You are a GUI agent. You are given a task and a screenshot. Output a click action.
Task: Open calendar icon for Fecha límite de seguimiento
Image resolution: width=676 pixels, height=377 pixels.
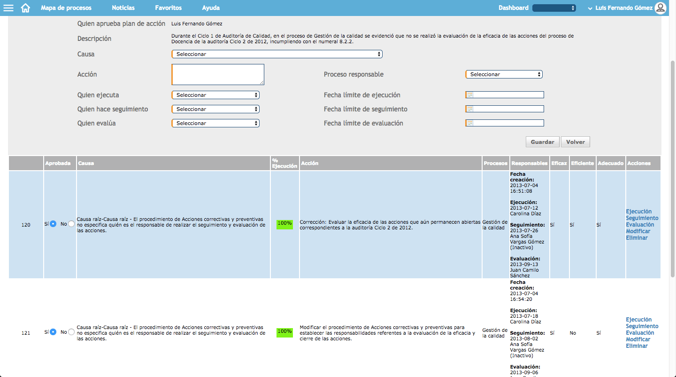coord(469,109)
